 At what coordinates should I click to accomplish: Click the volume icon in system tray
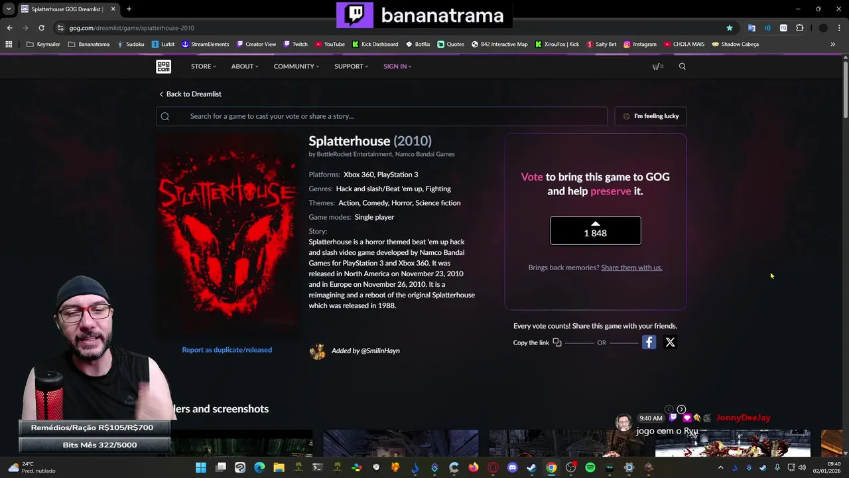pyautogui.click(x=802, y=467)
